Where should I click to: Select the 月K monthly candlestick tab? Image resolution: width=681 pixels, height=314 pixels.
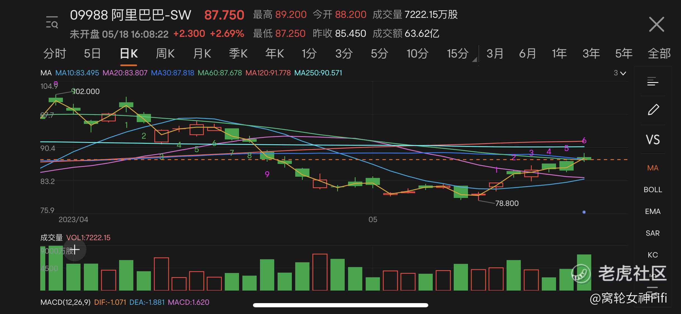(202, 53)
